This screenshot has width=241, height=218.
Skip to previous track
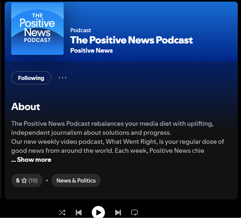coord(79,213)
